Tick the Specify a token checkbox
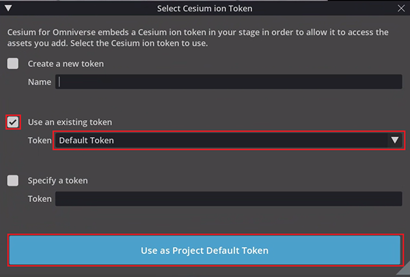 pos(13,181)
